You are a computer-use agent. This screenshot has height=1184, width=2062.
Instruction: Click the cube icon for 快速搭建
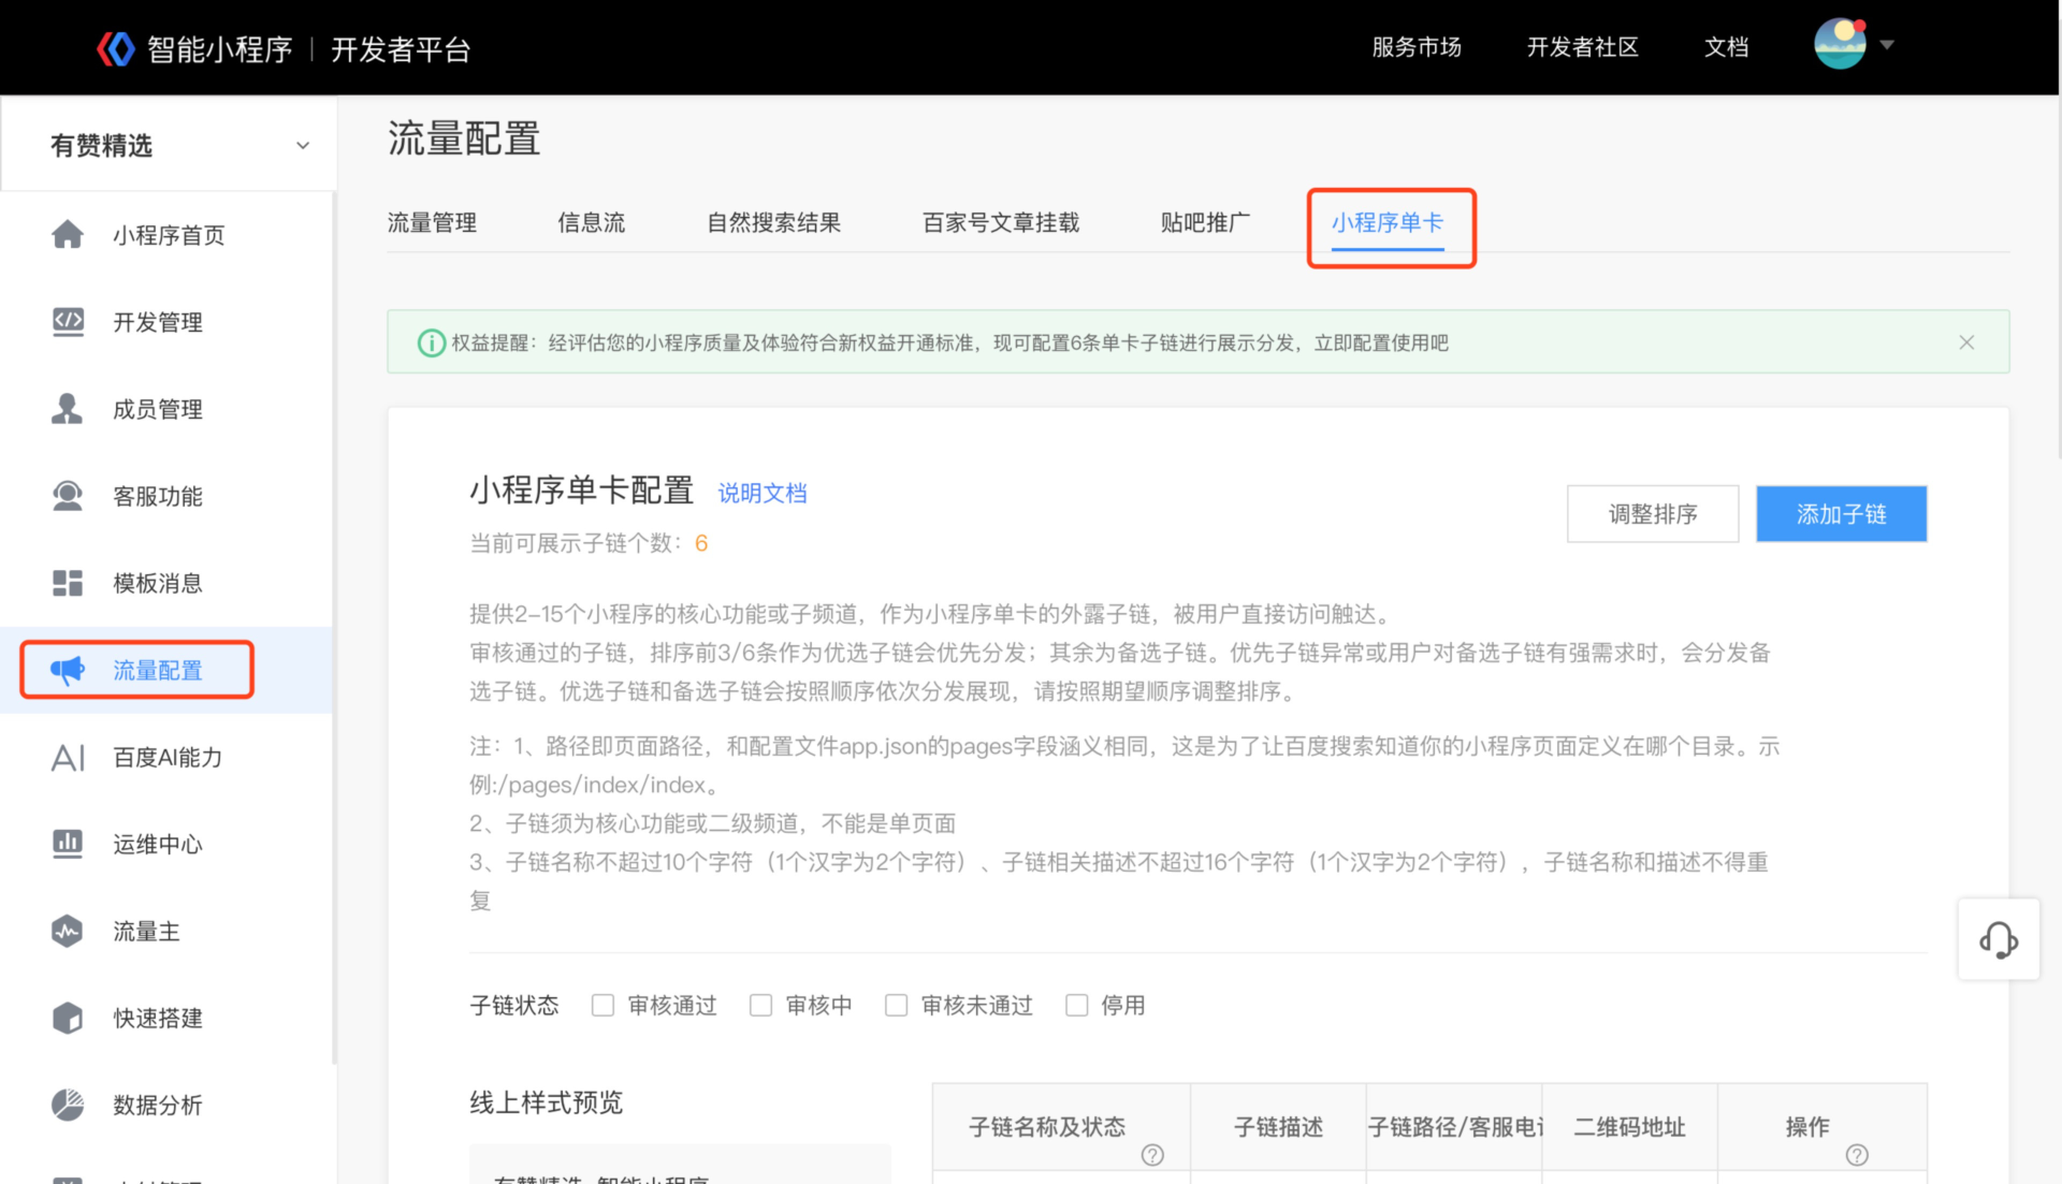tap(67, 1017)
